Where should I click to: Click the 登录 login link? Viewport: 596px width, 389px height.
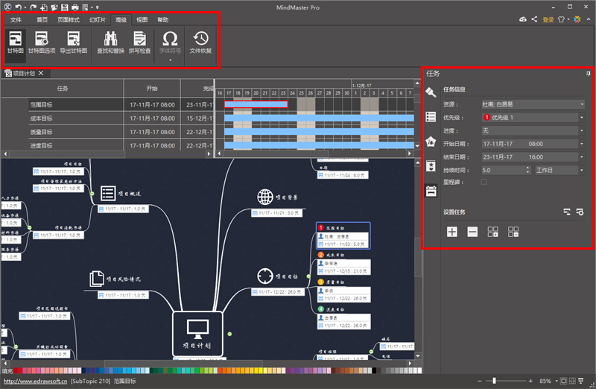548,20
